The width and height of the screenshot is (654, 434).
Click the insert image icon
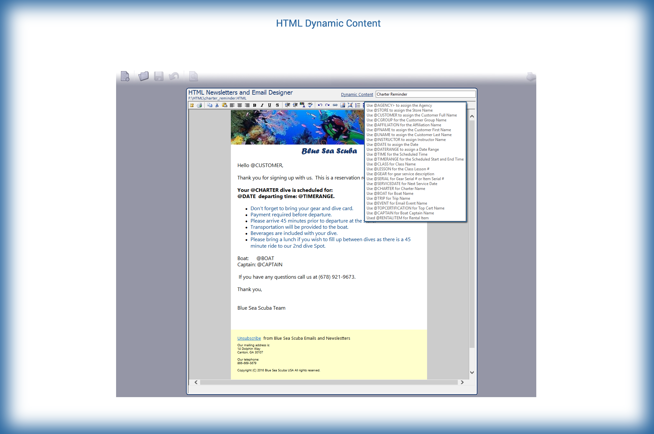coord(343,105)
